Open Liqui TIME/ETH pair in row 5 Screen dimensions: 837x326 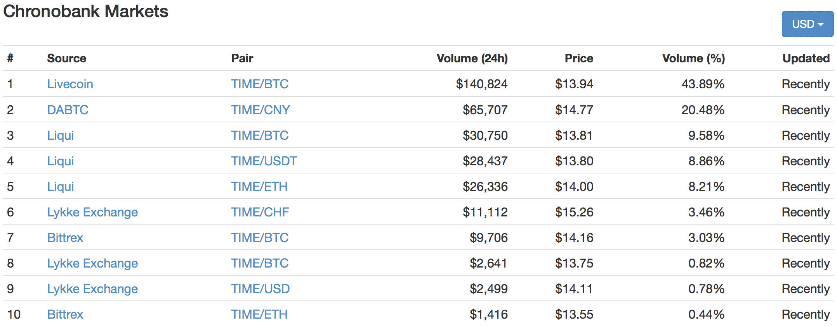pos(259,187)
